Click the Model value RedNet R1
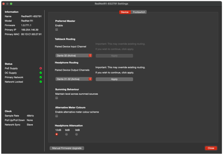Viewport: 223px width, 155px height. (27, 21)
